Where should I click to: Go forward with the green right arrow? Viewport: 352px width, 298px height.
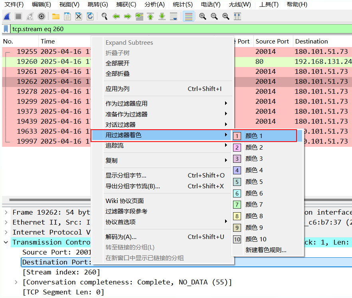click(128, 16)
